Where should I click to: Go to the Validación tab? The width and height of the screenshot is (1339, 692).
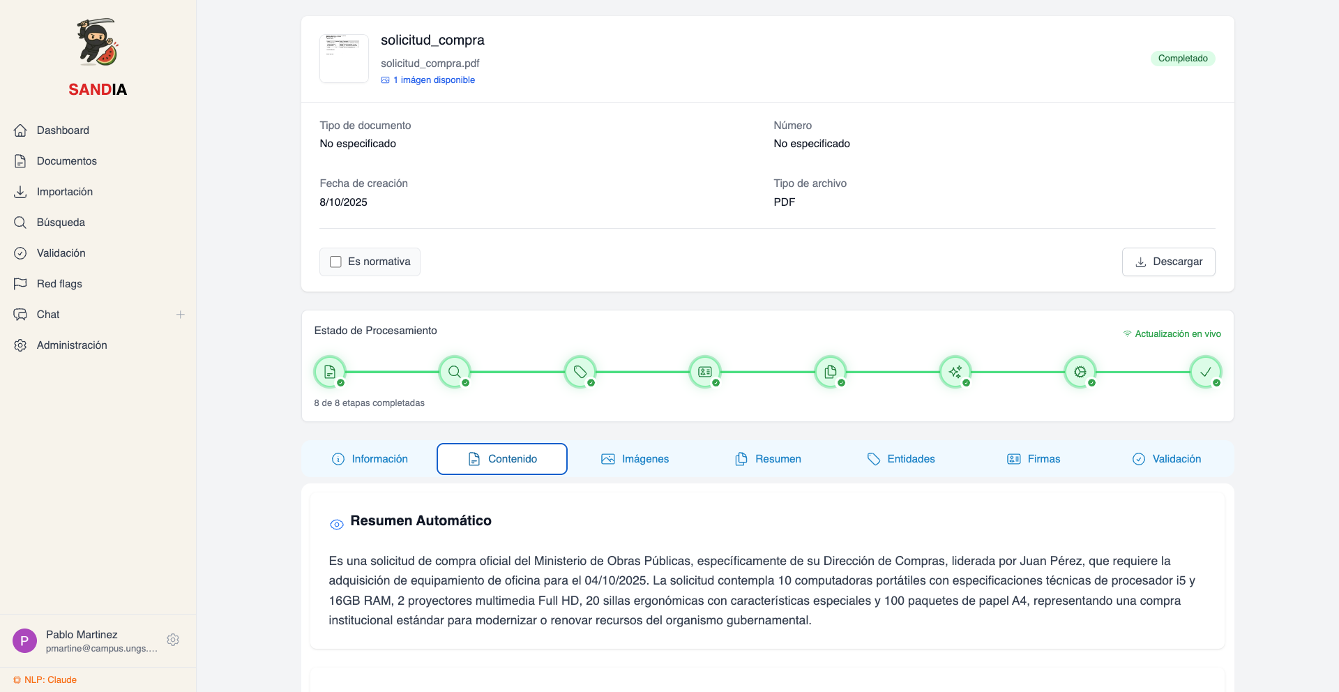click(1166, 459)
